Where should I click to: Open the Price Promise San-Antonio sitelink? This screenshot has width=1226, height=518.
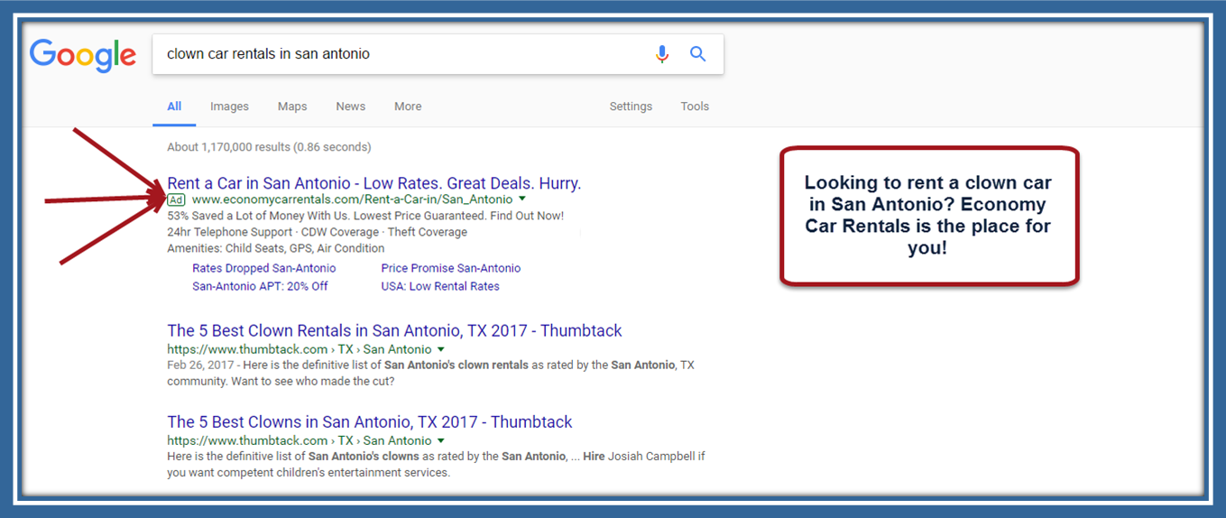pyautogui.click(x=450, y=268)
